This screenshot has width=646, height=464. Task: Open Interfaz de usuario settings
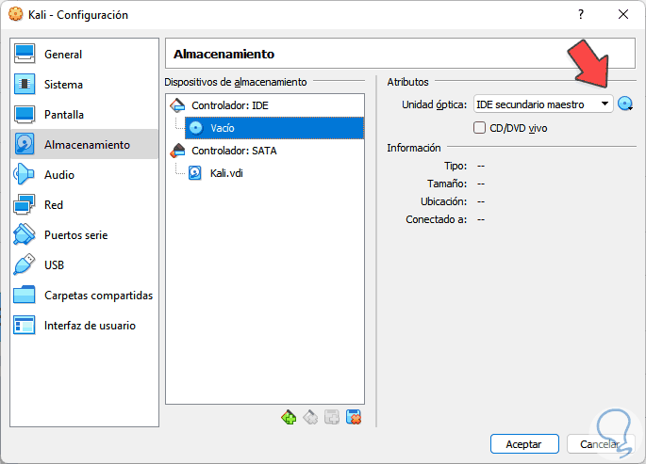coord(90,326)
